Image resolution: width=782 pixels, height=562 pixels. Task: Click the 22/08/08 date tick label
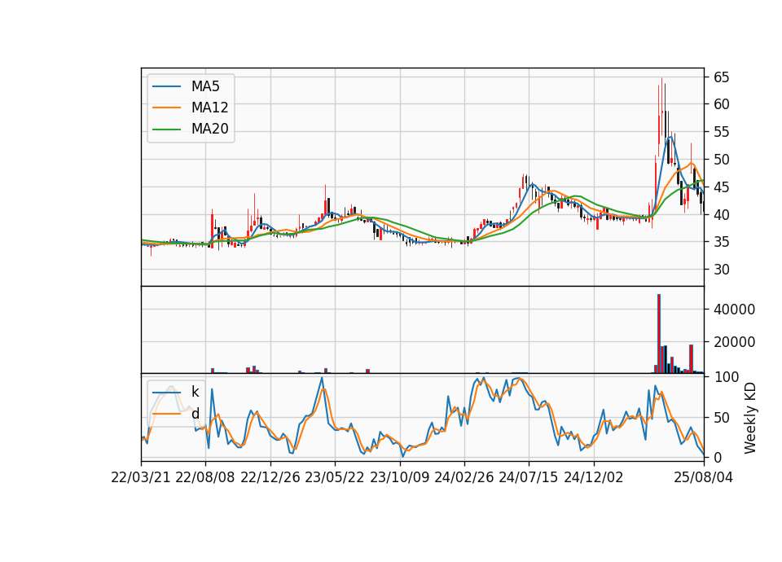point(205,477)
